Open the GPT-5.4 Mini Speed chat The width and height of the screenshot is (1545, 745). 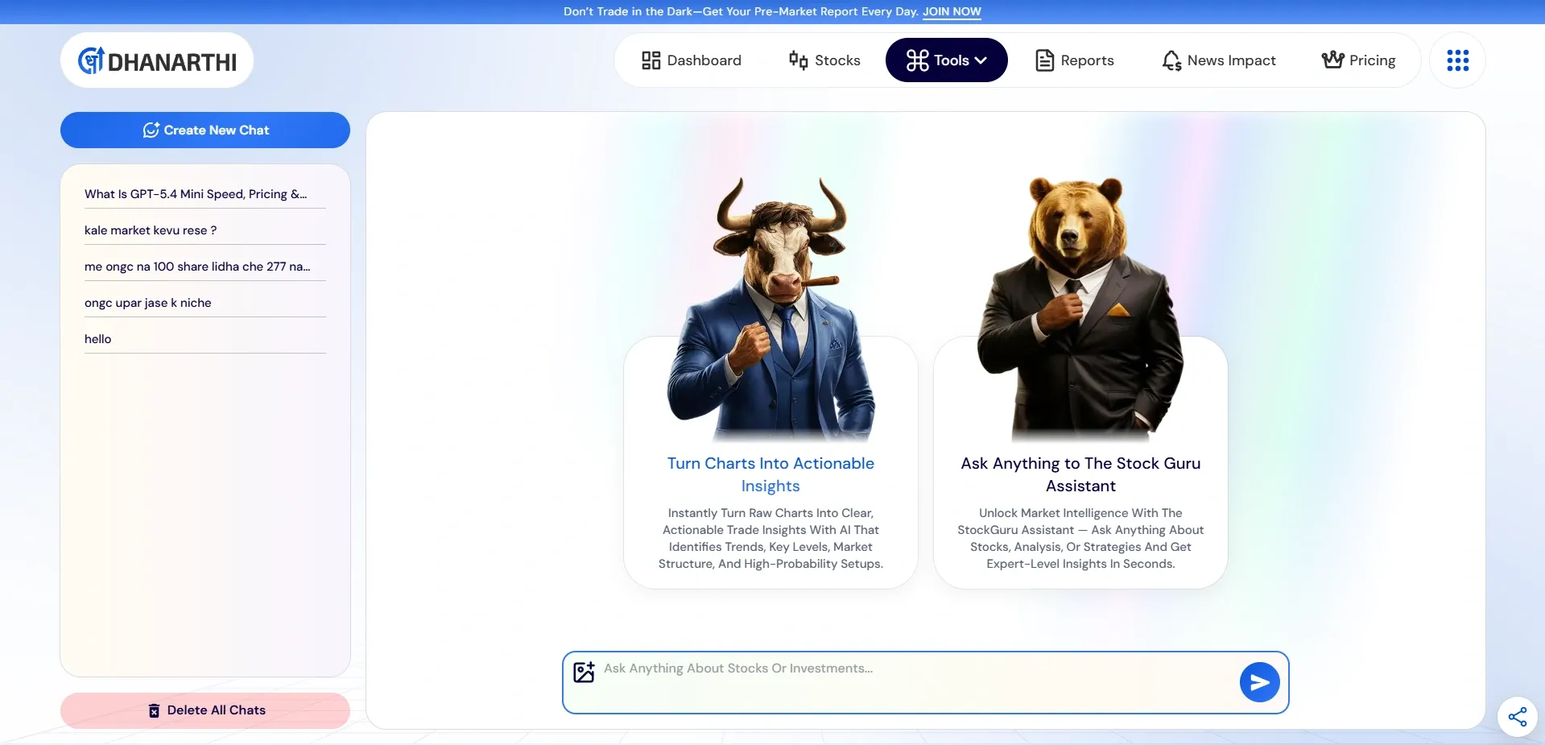[196, 194]
